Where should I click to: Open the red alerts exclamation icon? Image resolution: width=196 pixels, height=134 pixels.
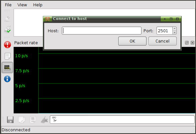[x=7, y=45]
